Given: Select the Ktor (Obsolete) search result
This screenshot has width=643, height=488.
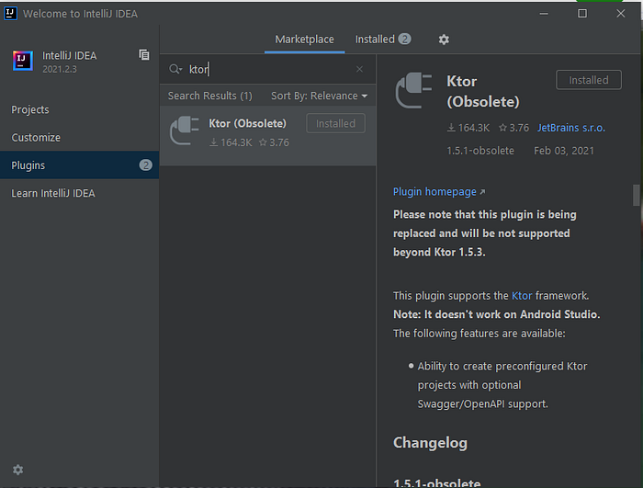Looking at the screenshot, I should click(x=268, y=135).
